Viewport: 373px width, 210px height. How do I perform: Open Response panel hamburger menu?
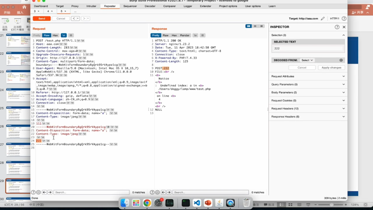(202, 35)
